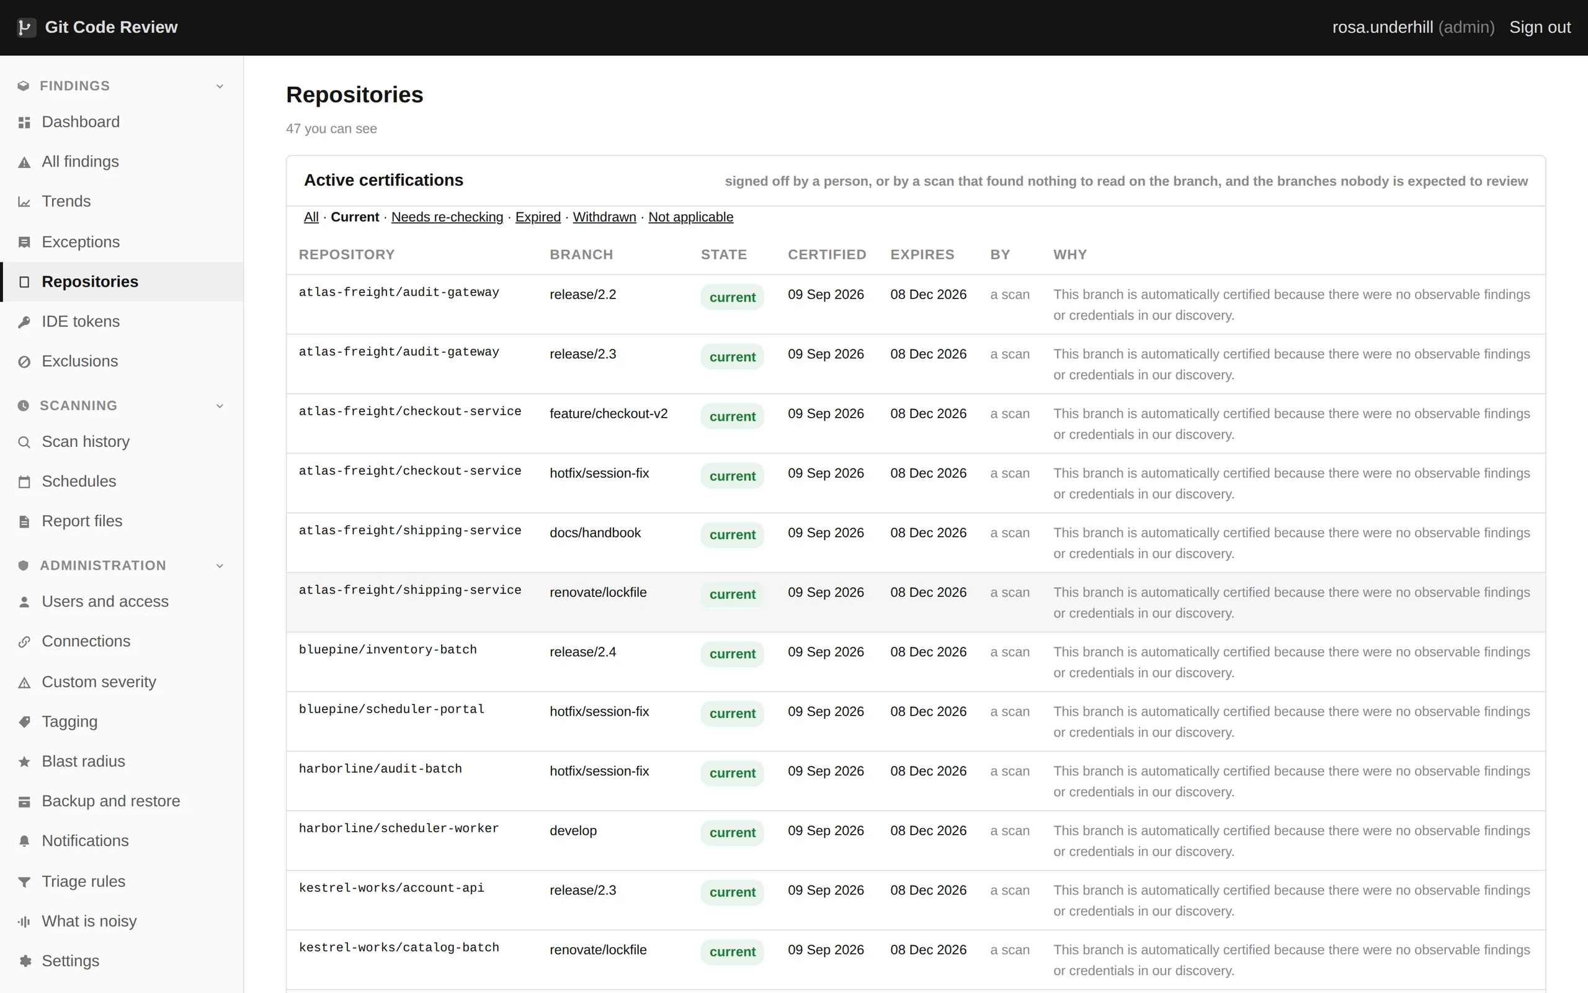Click harborline/scheduler-worker repository name
1588x993 pixels.
[398, 828]
